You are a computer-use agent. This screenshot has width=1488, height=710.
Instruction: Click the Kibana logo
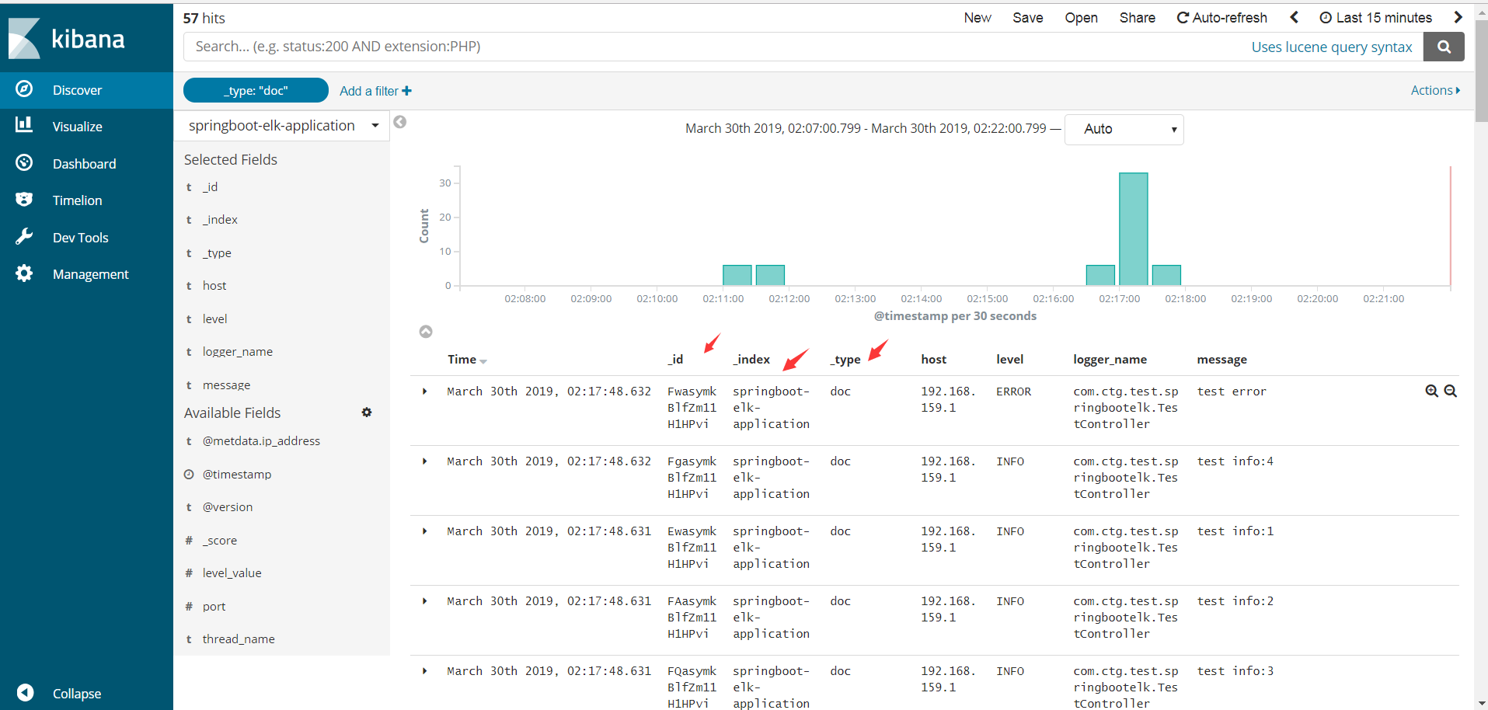click(67, 38)
